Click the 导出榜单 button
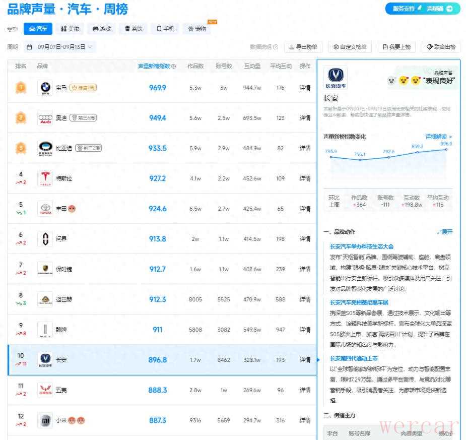466x440 pixels. (x=303, y=47)
